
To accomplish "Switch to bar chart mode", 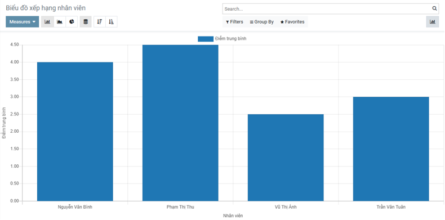I will click(x=47, y=22).
